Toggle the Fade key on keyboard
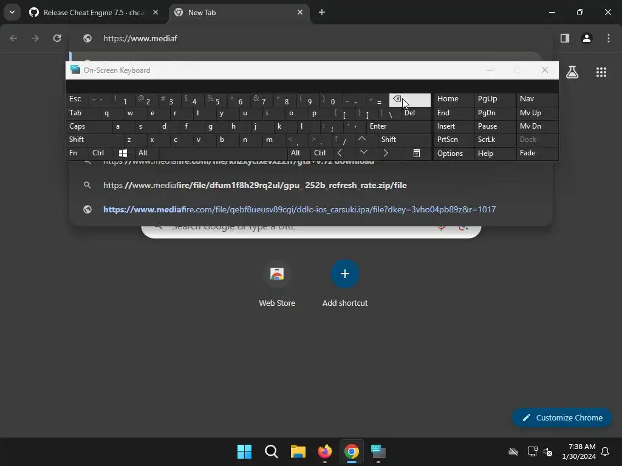This screenshot has width=622, height=466. pyautogui.click(x=537, y=153)
